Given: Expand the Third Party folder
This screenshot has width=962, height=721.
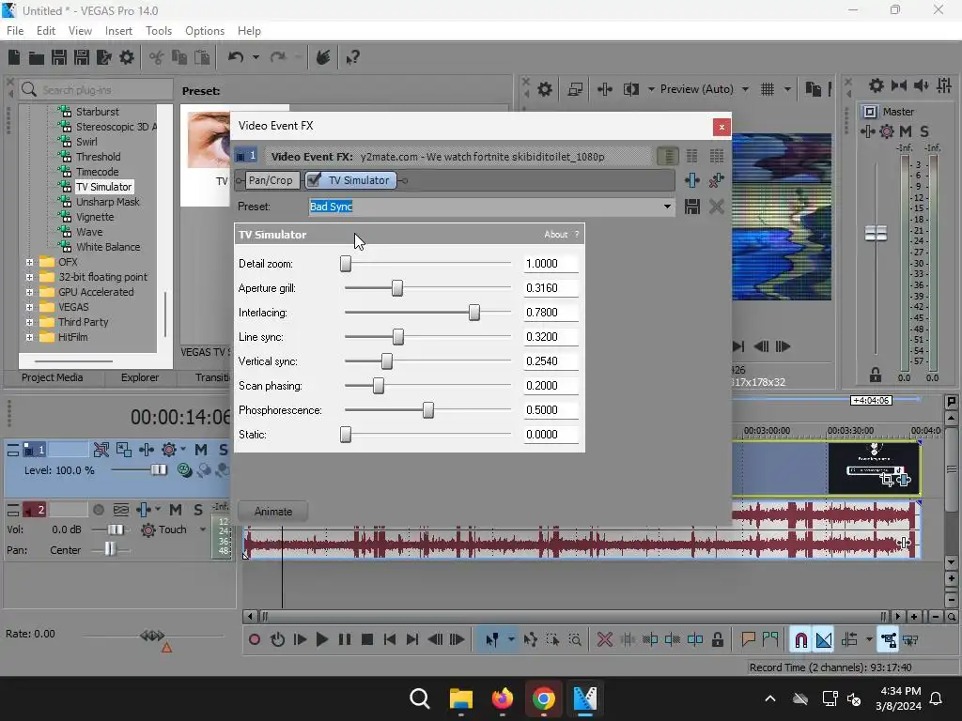Looking at the screenshot, I should click(x=29, y=322).
